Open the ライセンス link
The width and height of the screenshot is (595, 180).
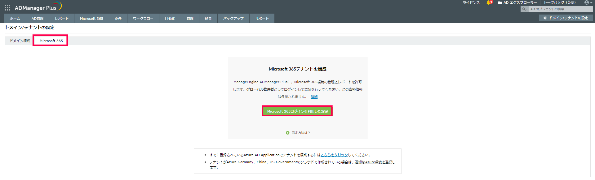tap(471, 2)
